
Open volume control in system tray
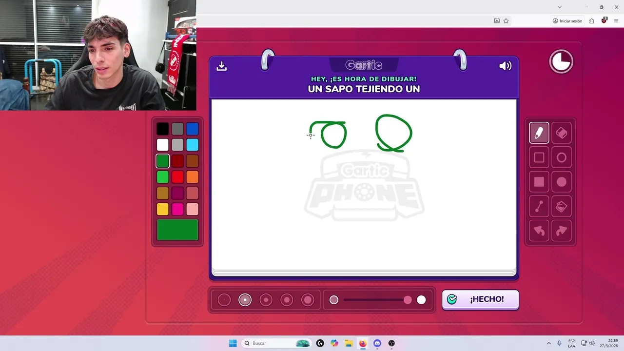592,343
